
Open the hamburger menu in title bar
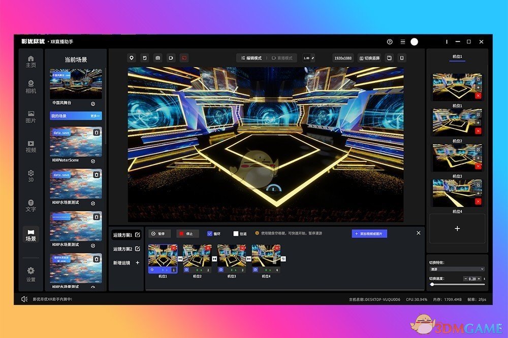click(x=402, y=42)
